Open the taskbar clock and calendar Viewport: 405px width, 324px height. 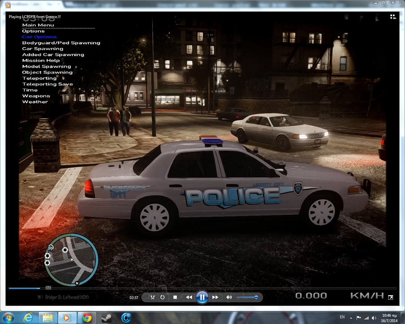tap(389, 318)
